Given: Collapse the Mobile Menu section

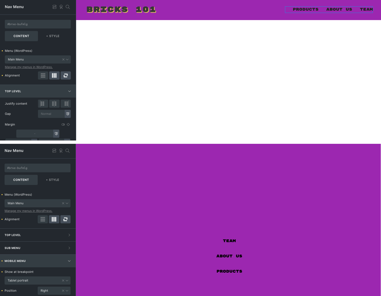Looking at the screenshot, I should 38,261.
